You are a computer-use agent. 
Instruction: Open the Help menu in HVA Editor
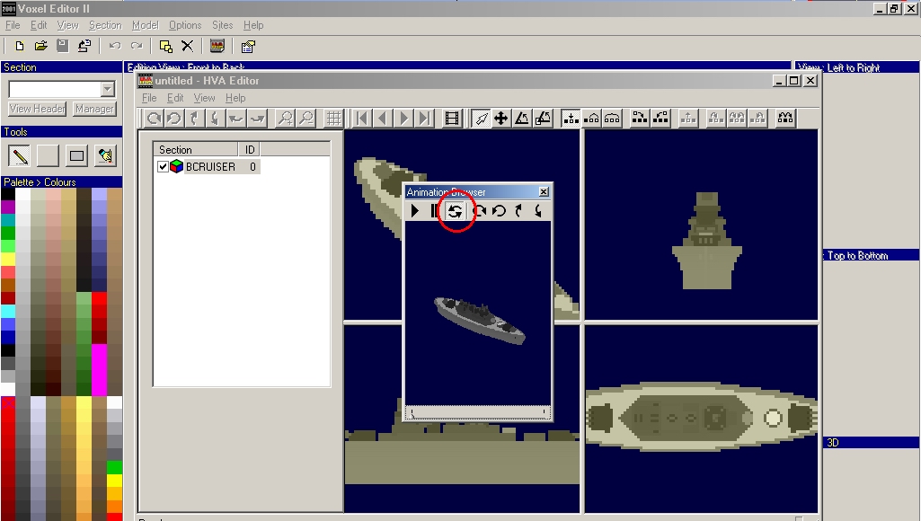point(235,98)
